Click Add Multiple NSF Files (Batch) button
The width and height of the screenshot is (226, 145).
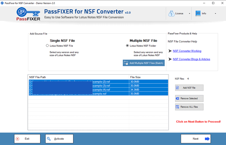[x=144, y=63]
